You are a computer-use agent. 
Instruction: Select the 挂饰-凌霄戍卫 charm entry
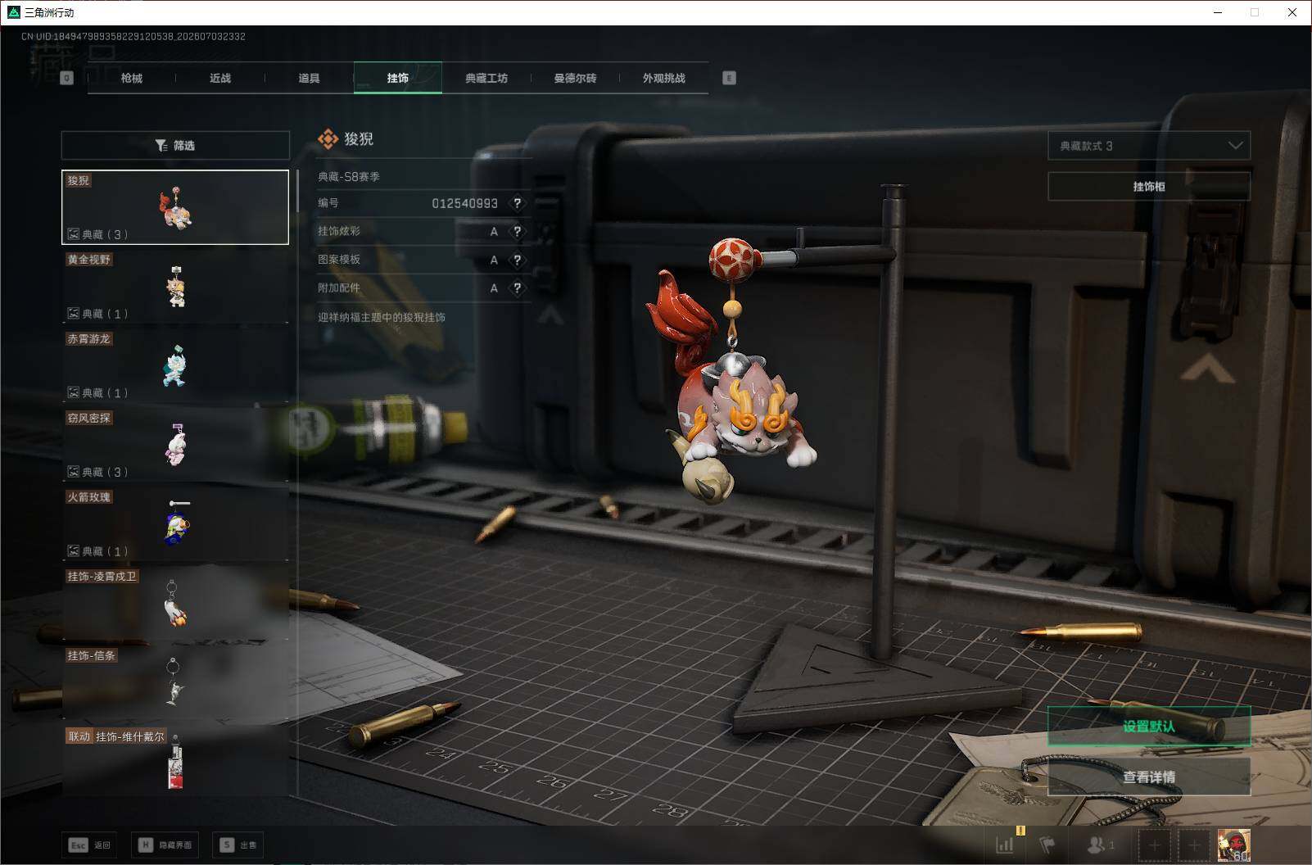pyautogui.click(x=175, y=604)
